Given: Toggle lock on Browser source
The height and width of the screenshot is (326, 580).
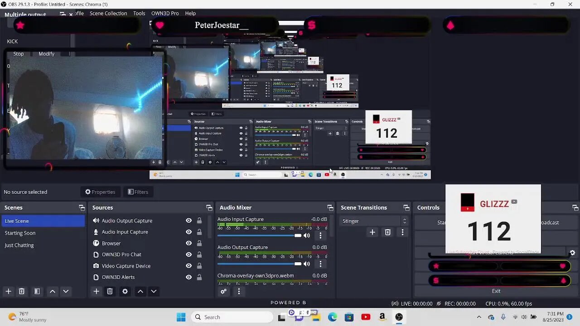Looking at the screenshot, I should click(199, 243).
